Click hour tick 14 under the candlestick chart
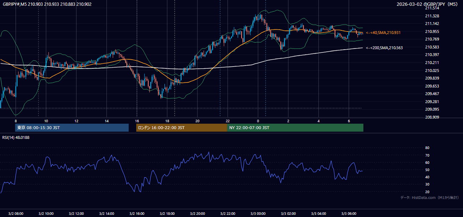The image size is (463, 217). click(x=107, y=121)
